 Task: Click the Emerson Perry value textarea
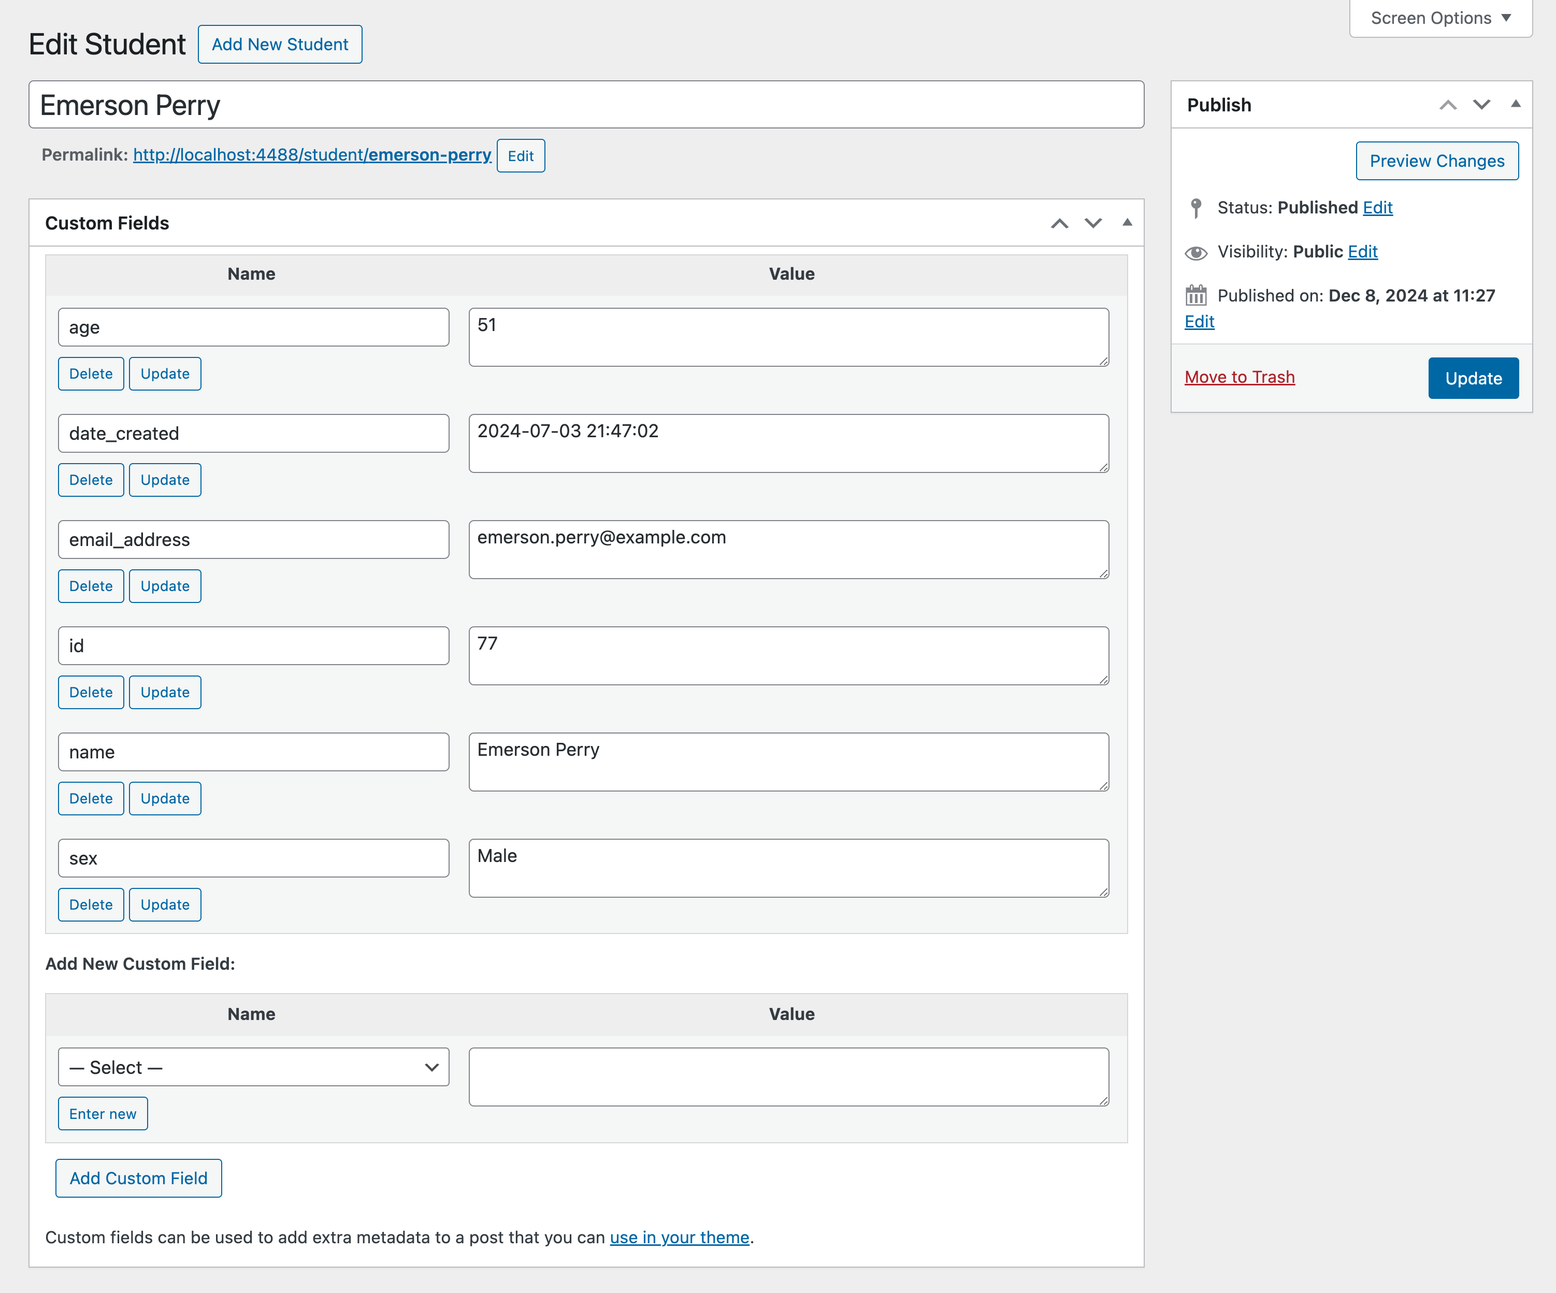788,761
